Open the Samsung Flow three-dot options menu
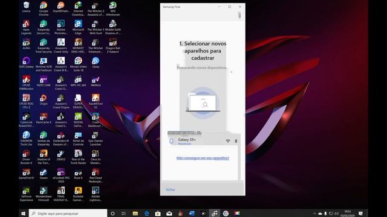 tap(239, 16)
